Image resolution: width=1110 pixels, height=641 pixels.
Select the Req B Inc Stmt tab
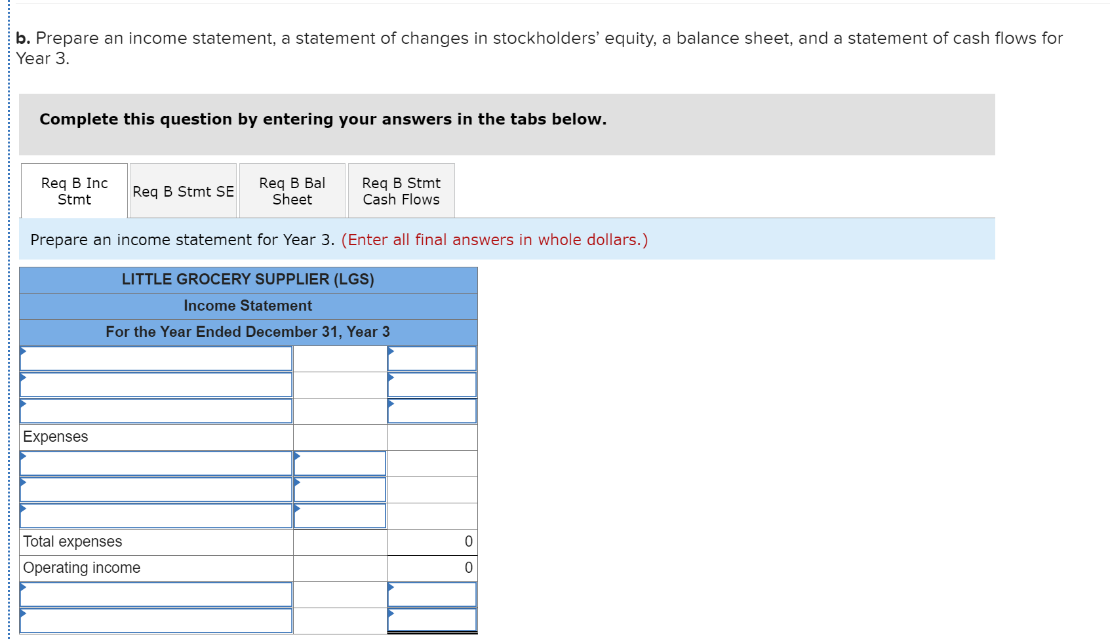pos(73,191)
